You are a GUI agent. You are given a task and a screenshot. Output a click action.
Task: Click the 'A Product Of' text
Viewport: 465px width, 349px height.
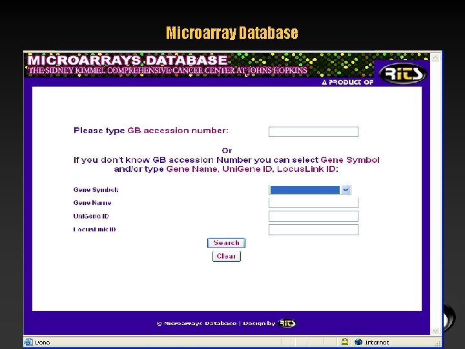[347, 82]
